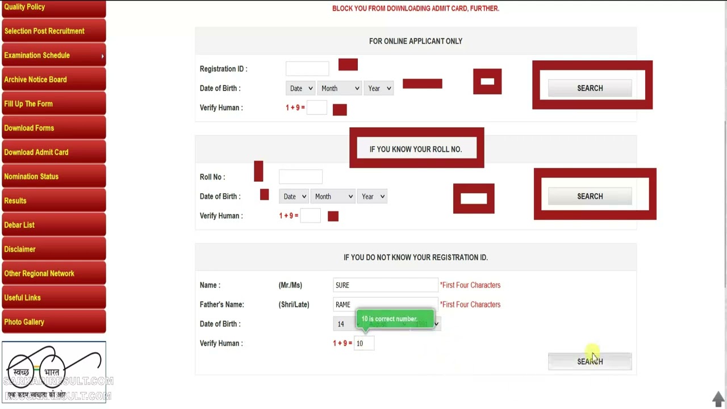Image resolution: width=727 pixels, height=409 pixels.
Task: Click the '10 is correct number.' tooltip
Action: (395, 319)
